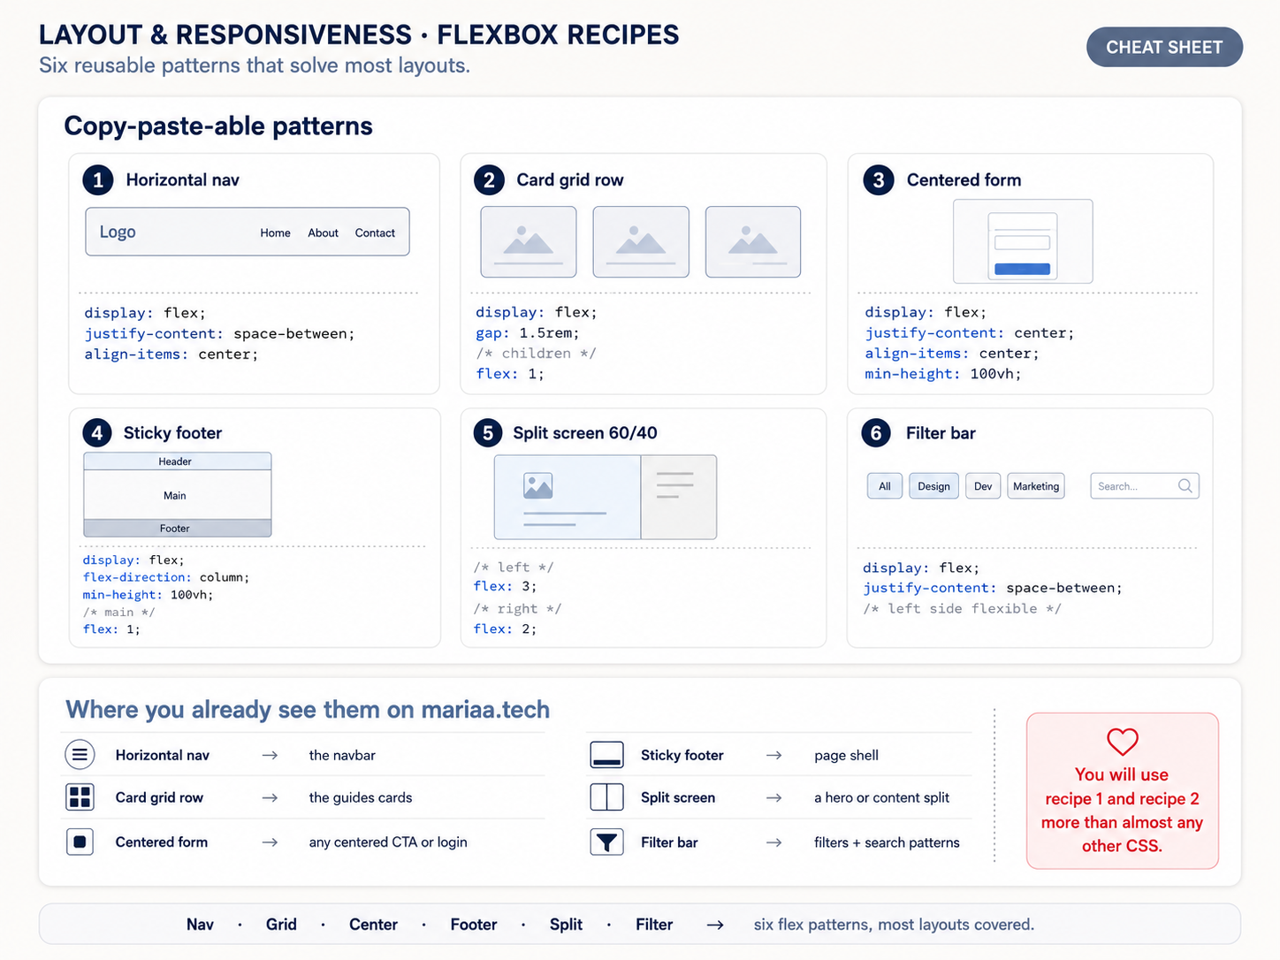Image resolution: width=1280 pixels, height=960 pixels.
Task: Click the magnifier icon in the Search field
Action: click(x=1185, y=485)
